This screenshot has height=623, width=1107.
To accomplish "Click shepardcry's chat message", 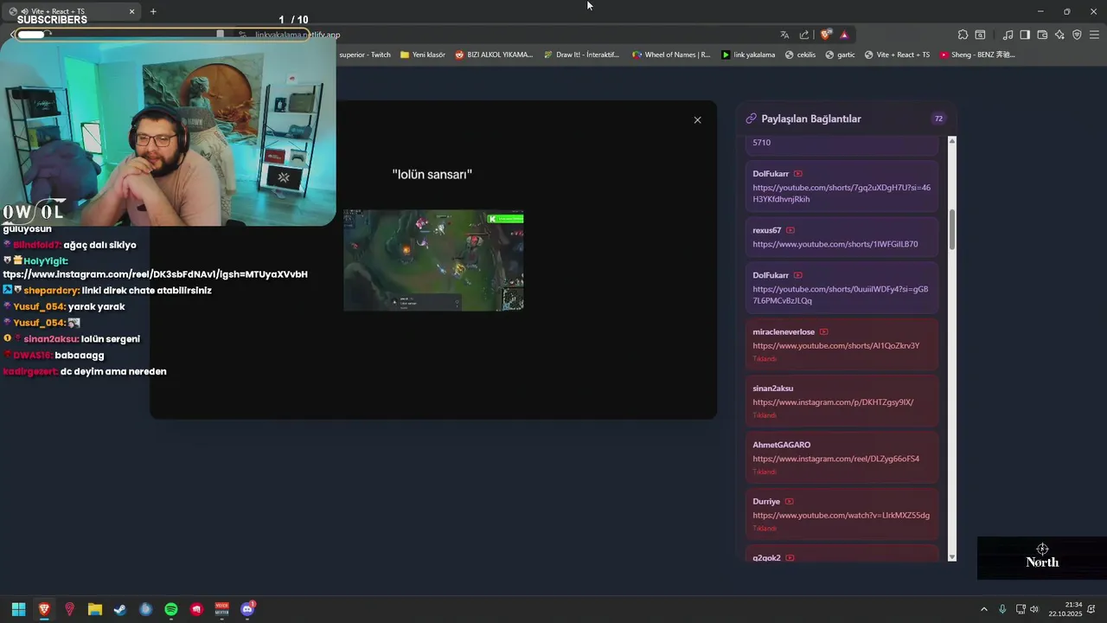I will [x=107, y=291].
